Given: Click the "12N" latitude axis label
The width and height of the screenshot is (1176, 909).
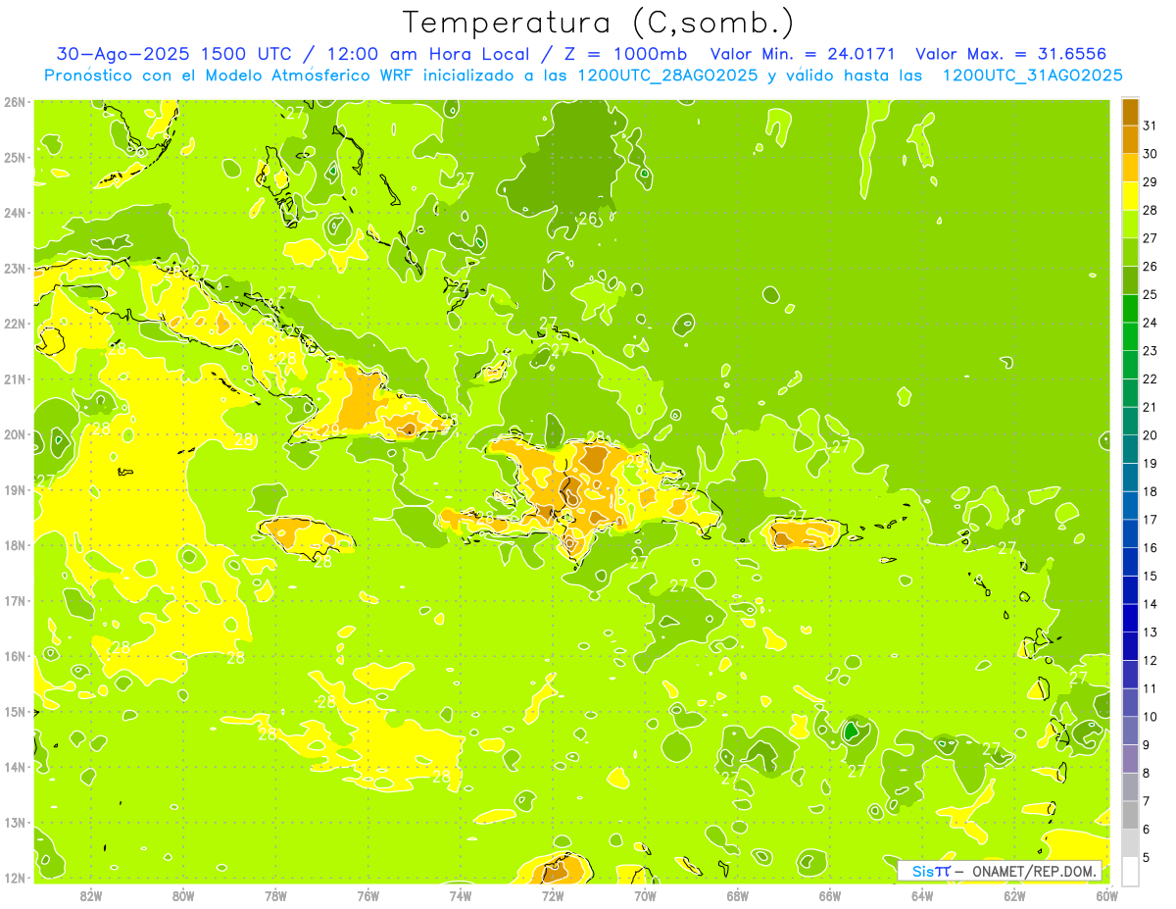Looking at the screenshot, I should tap(15, 878).
